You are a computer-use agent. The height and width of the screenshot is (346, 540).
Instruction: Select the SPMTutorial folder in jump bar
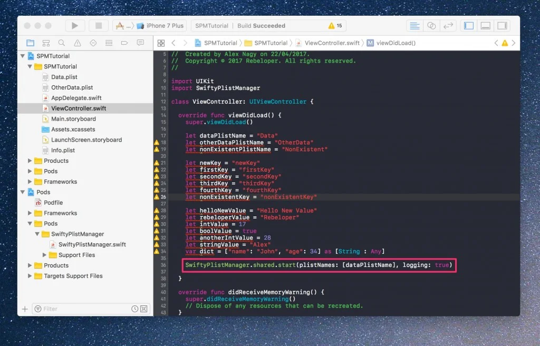[x=266, y=43]
